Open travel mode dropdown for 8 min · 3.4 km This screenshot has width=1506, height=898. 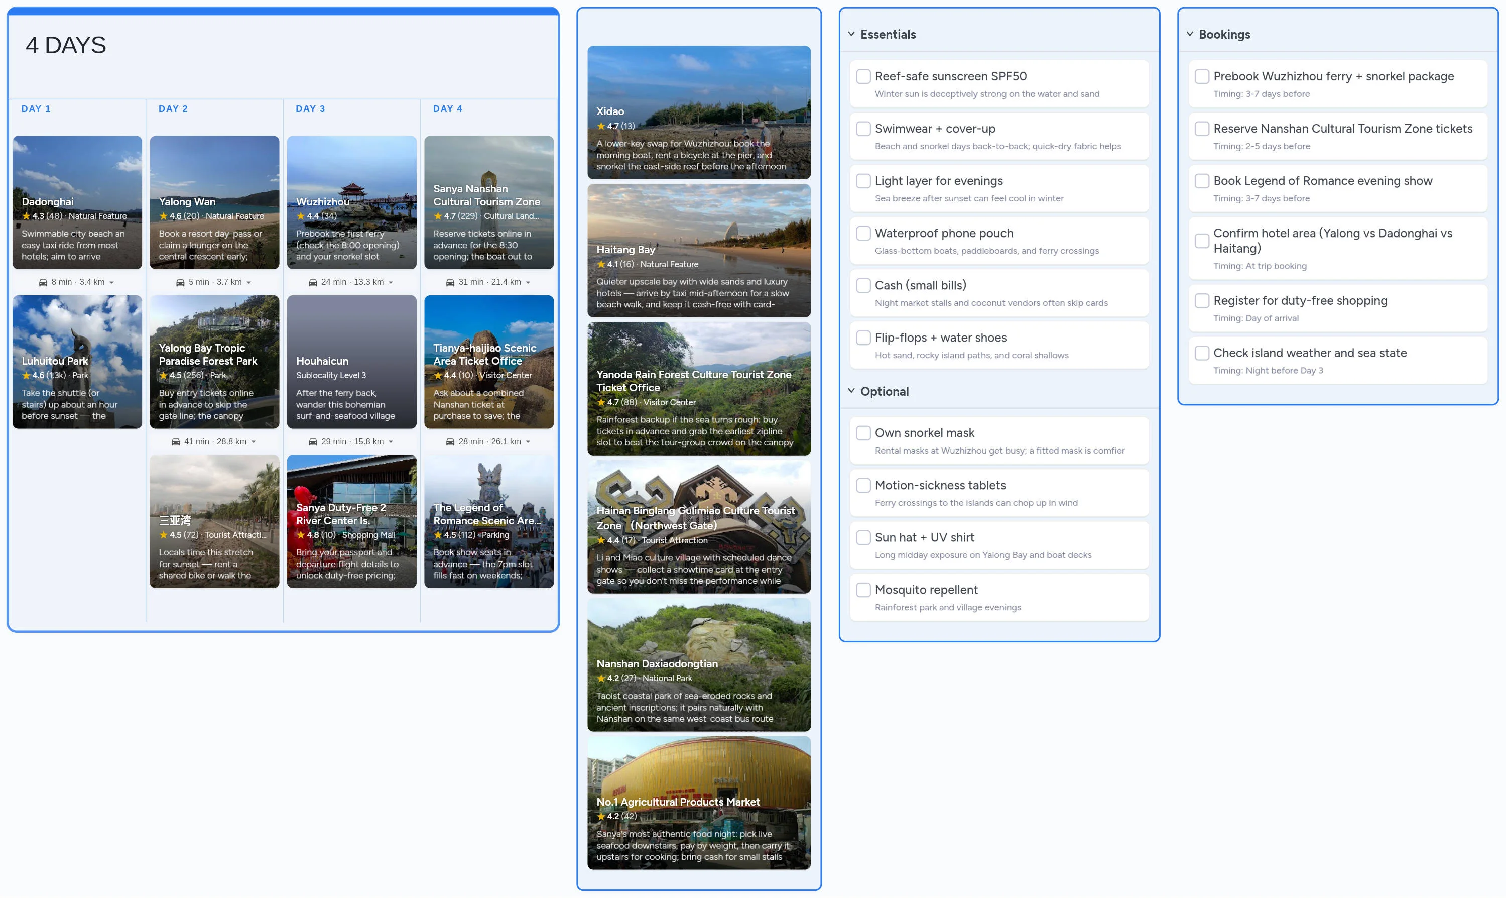[x=112, y=283]
